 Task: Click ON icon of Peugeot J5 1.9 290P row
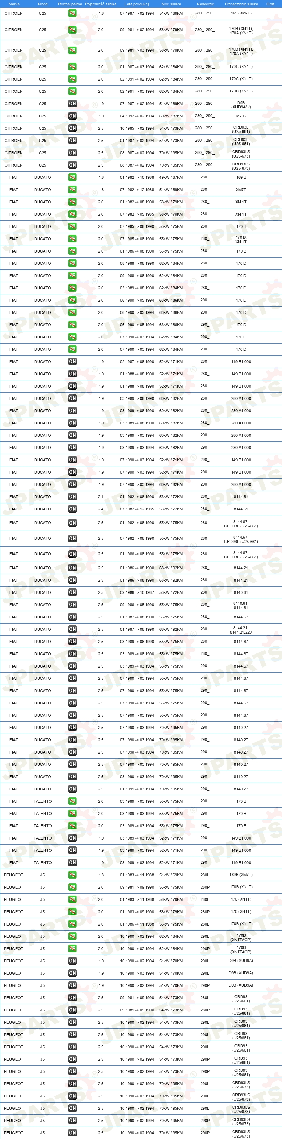(x=72, y=985)
